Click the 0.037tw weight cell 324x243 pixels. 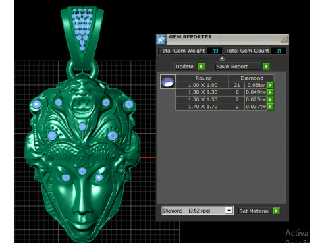coord(256,107)
